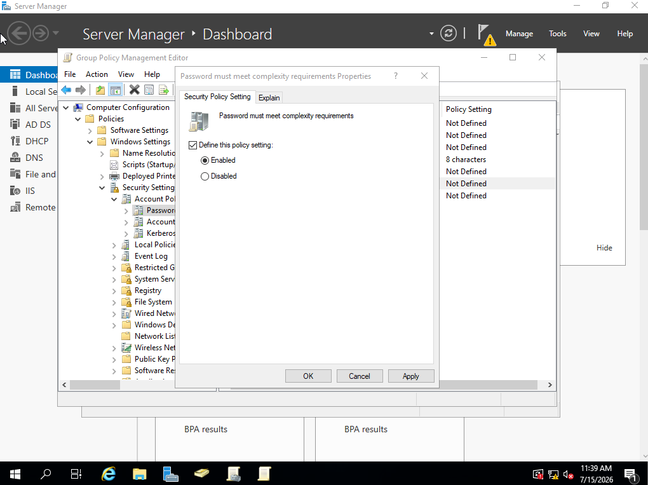Click the Server Manager taskbar icon

click(x=170, y=474)
